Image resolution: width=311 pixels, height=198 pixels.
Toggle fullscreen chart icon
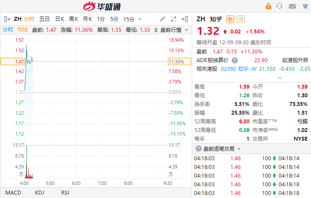[x=174, y=19]
